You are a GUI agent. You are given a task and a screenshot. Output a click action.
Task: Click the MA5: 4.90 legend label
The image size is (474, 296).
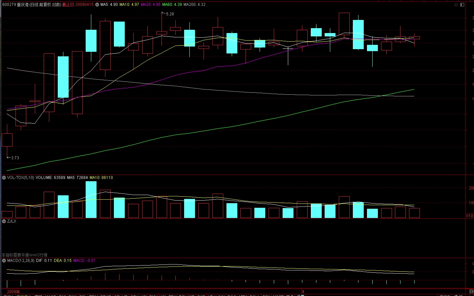[x=109, y=5]
